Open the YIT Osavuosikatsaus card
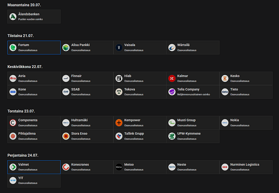Viewport: 279px width, 193px height. [x=34, y=180]
